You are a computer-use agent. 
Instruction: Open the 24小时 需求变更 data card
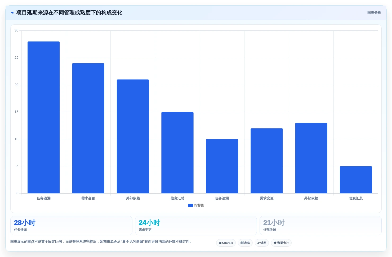click(196, 226)
